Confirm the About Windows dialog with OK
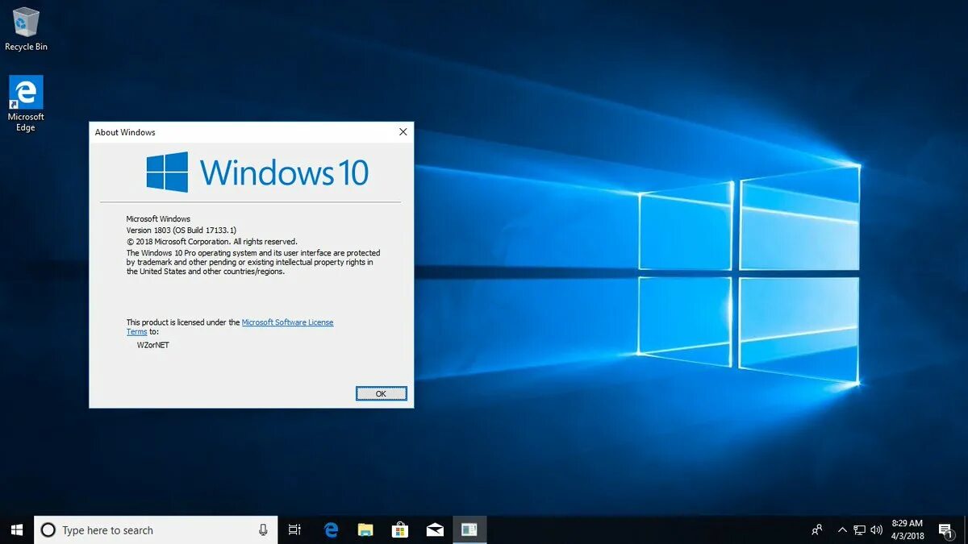 tap(382, 393)
